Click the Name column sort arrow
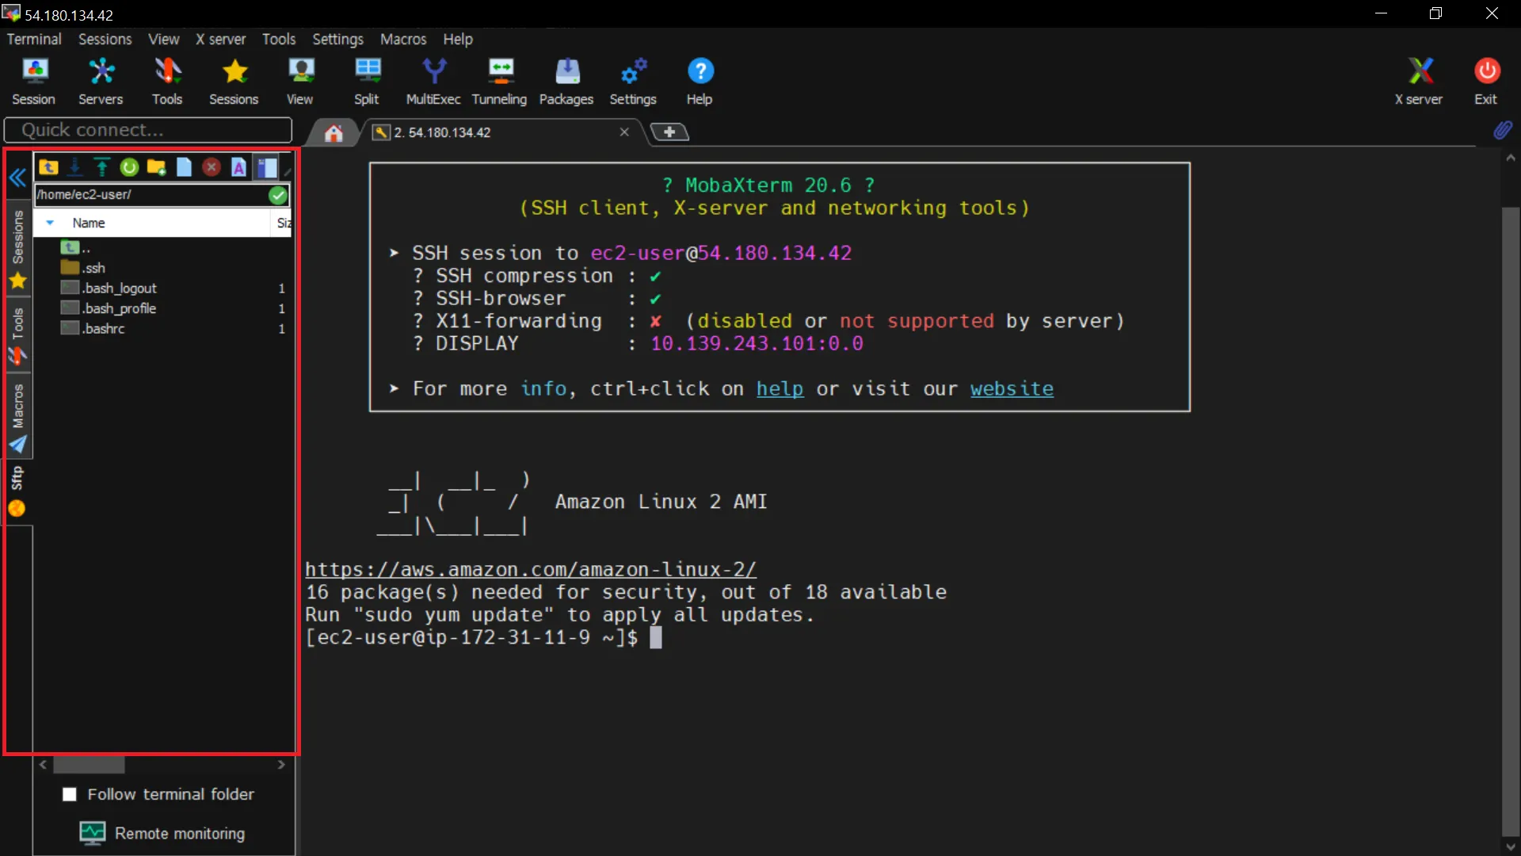The height and width of the screenshot is (856, 1521). tap(50, 224)
